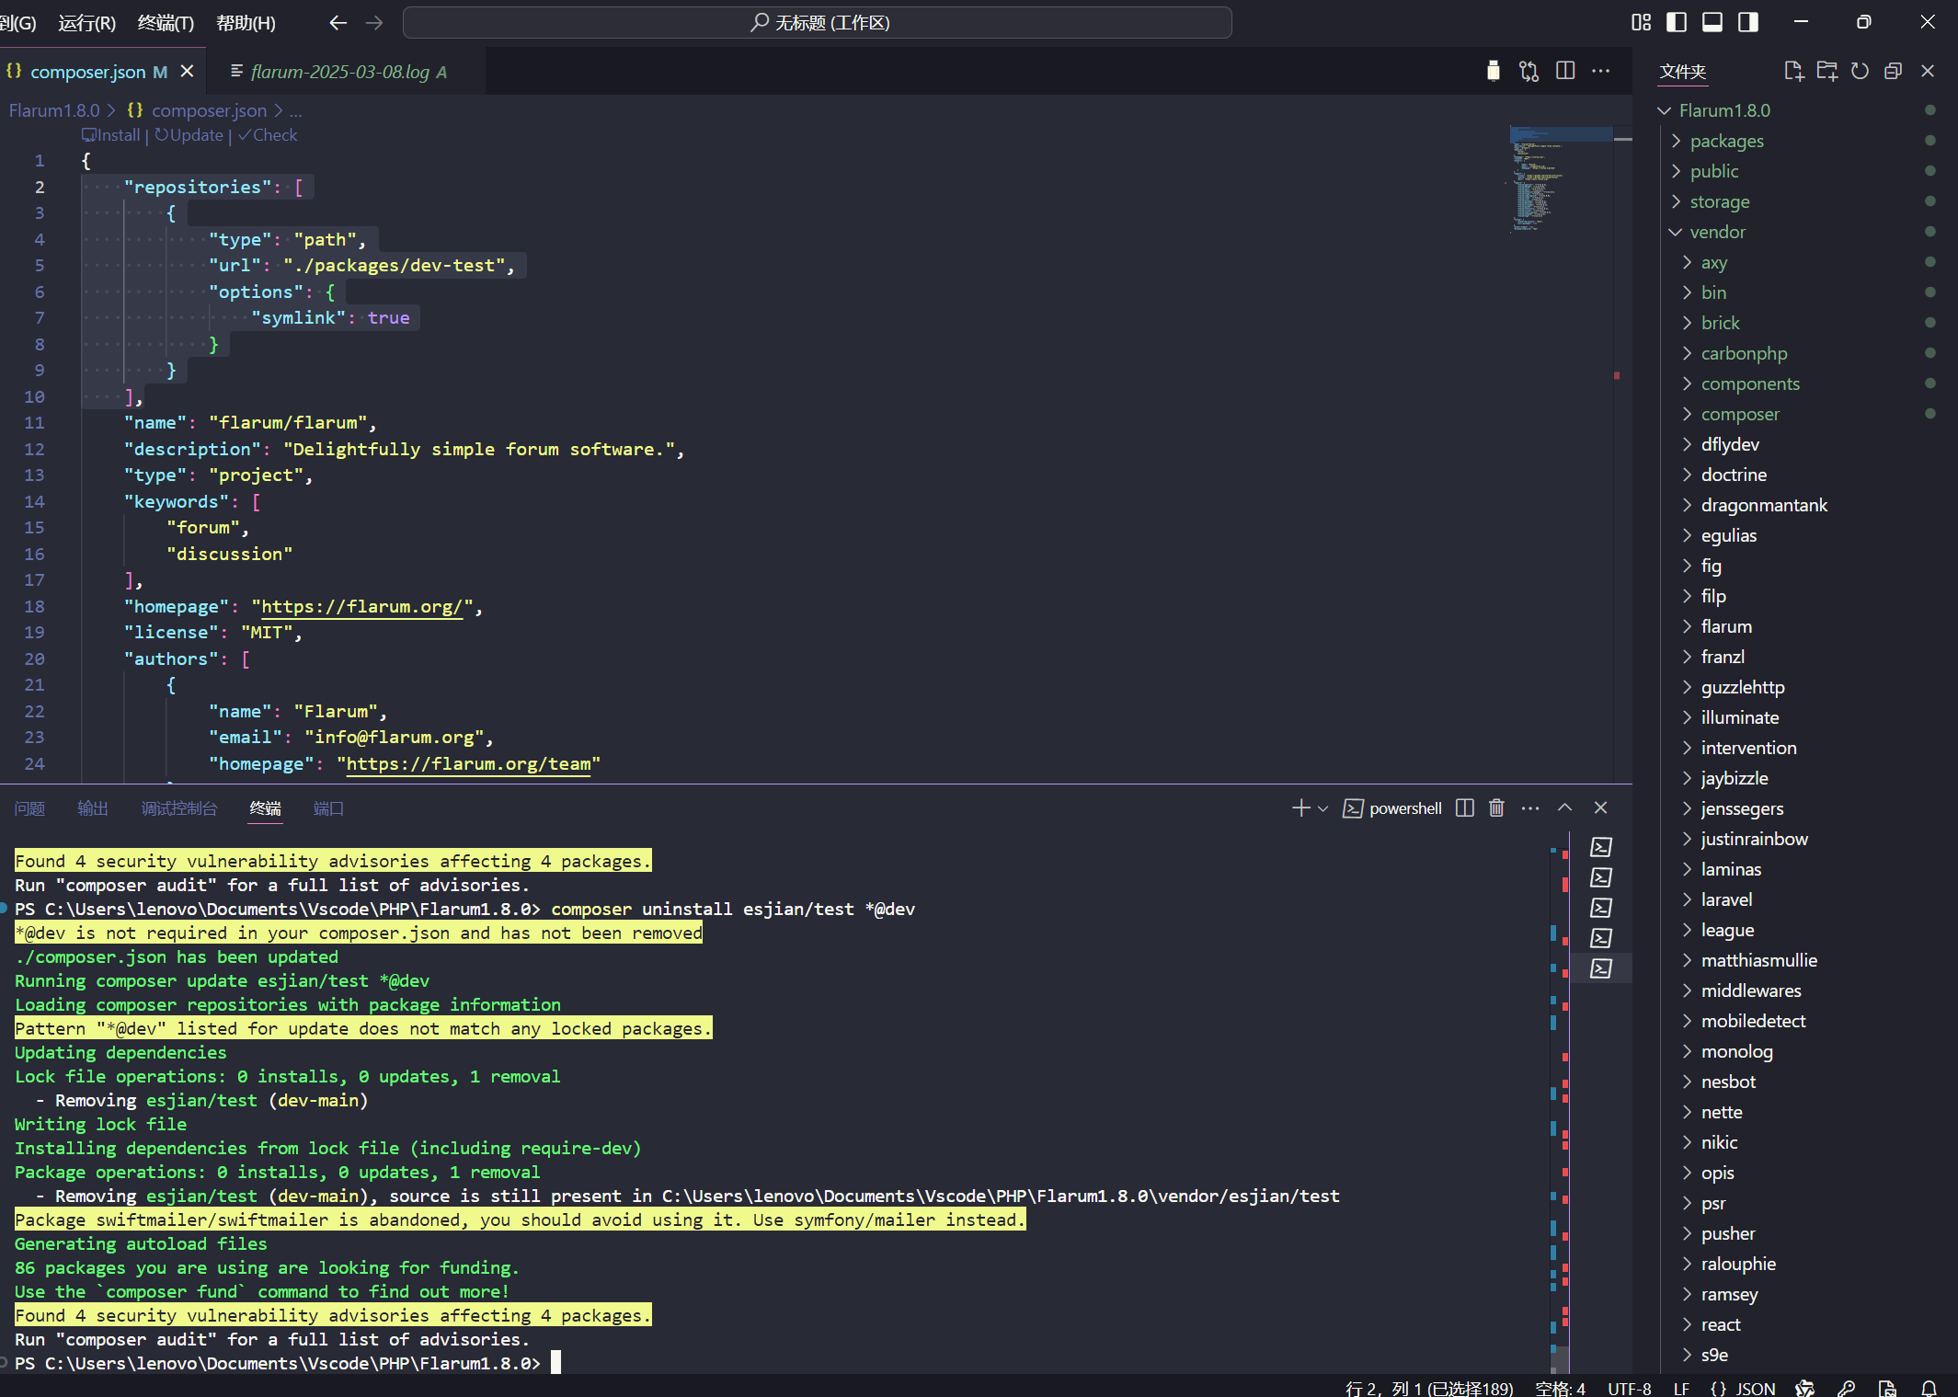
Task: Click the New File icon in explorer
Action: pyautogui.click(x=1792, y=71)
